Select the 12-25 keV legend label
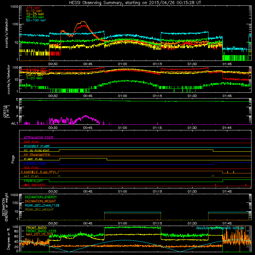Screen dimensions: 255x255 (x=35, y=14)
